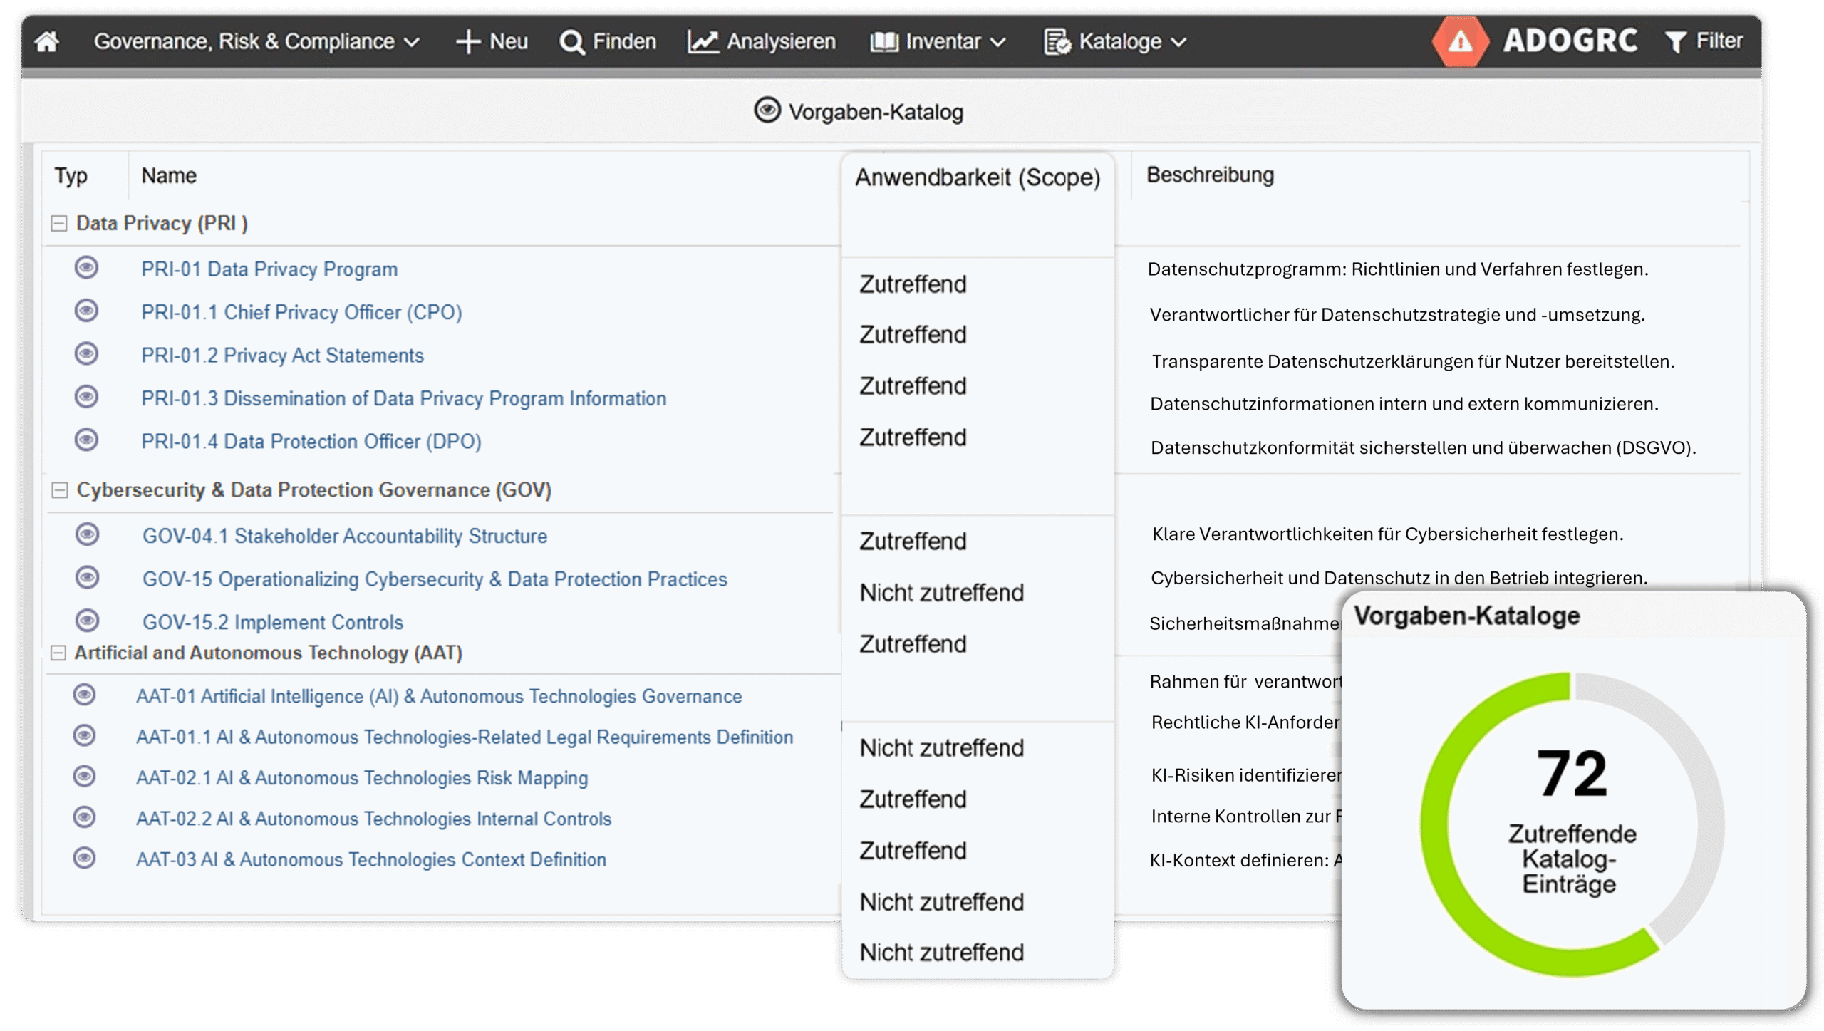The image size is (1824, 1031).
Task: Click the Nicht zutreffend scope of AAT-03
Action: point(941,953)
